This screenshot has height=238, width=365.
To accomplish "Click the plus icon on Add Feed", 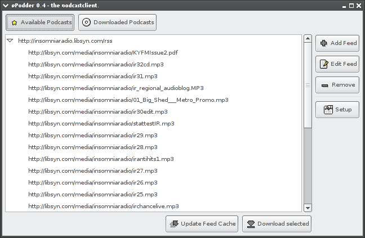I will [x=323, y=43].
